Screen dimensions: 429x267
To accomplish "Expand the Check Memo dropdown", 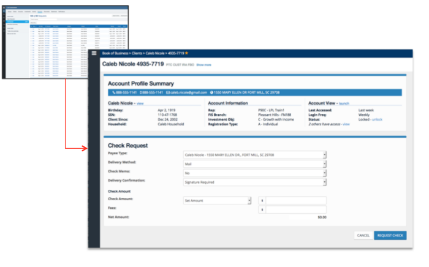I will (x=255, y=173).
